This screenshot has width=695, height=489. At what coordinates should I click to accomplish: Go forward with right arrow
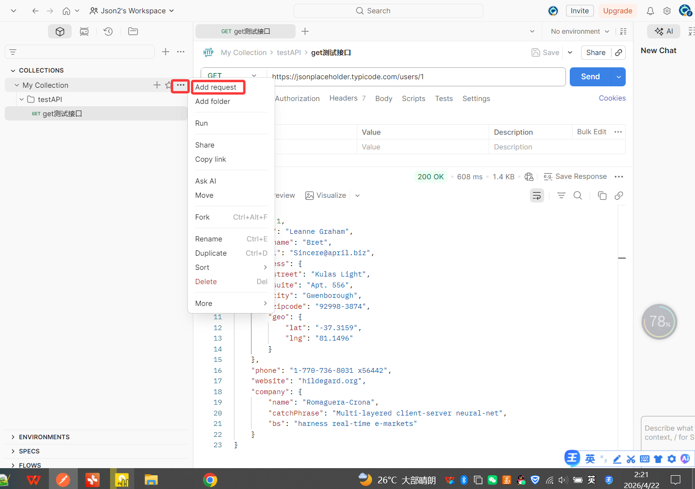pyautogui.click(x=50, y=11)
